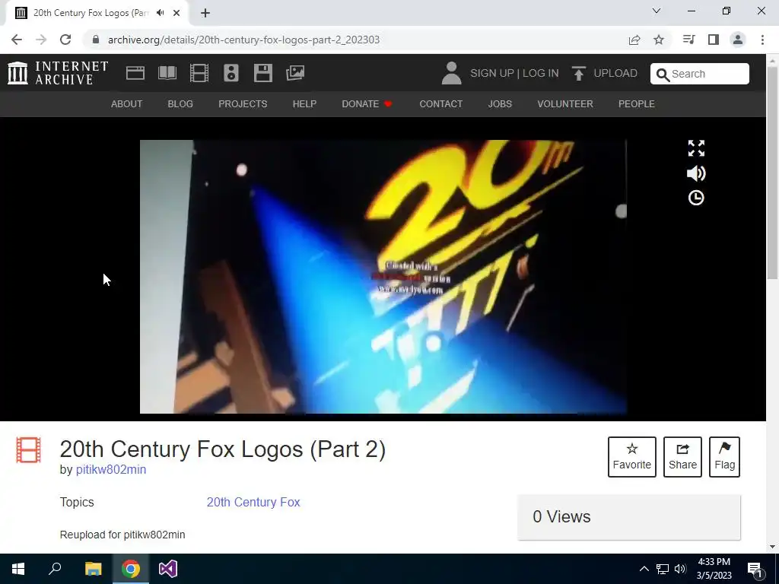
Task: Open the taskbar clock and date
Action: tap(714, 569)
